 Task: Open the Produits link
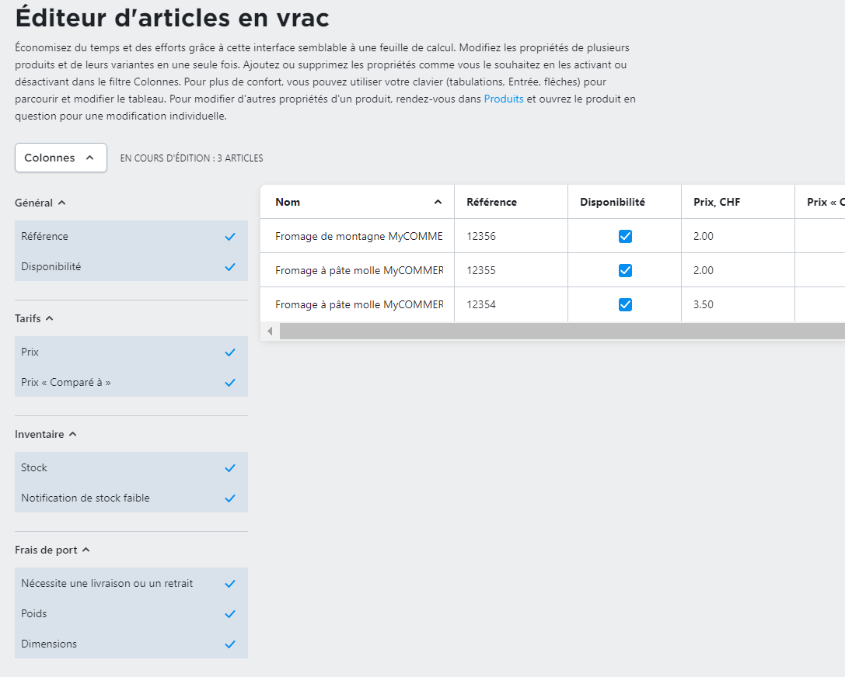click(503, 99)
